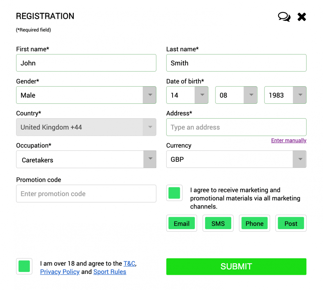Viewport: 323px width, 290px height.
Task: Expand the birth day dropdown
Action: 202,95
